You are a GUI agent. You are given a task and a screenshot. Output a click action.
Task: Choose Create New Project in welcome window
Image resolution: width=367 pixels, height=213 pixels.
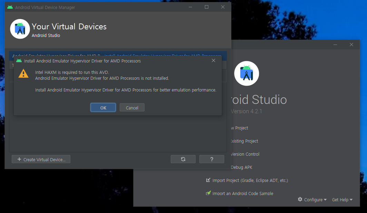pos(239,128)
